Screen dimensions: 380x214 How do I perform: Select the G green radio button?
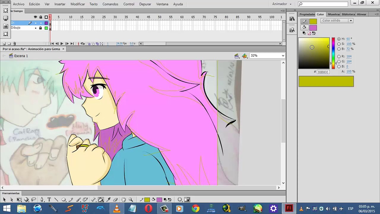(x=339, y=62)
